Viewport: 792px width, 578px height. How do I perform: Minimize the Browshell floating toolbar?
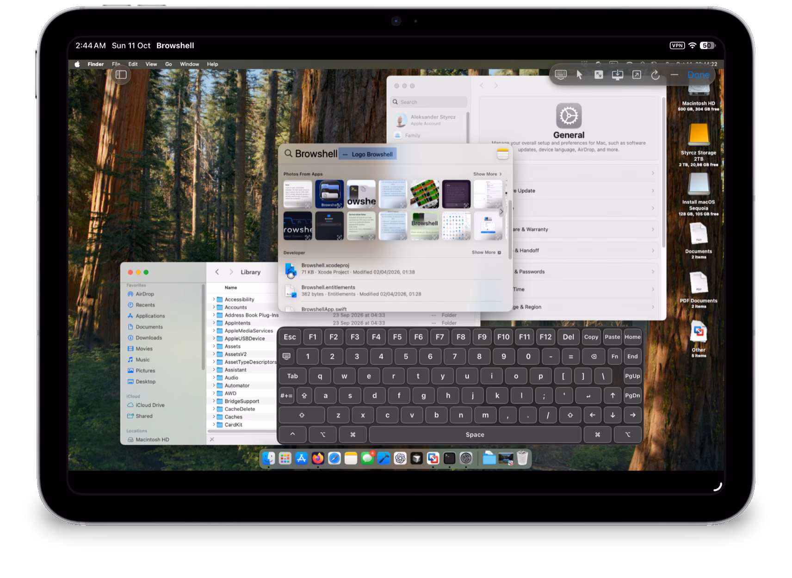674,75
